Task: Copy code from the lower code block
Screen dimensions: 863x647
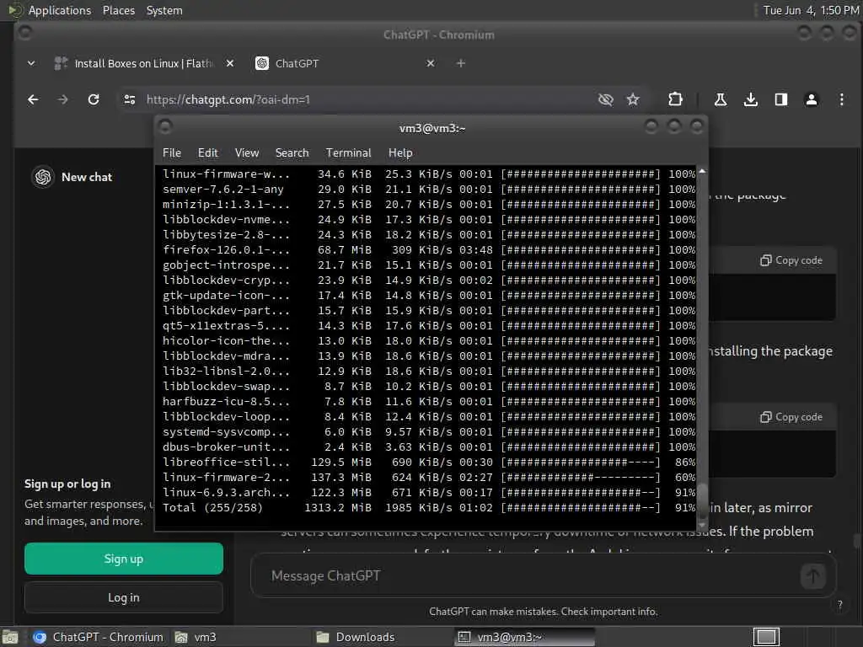Action: [x=791, y=417]
